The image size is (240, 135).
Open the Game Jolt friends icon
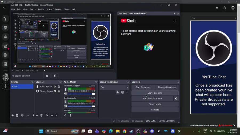point(225,8)
